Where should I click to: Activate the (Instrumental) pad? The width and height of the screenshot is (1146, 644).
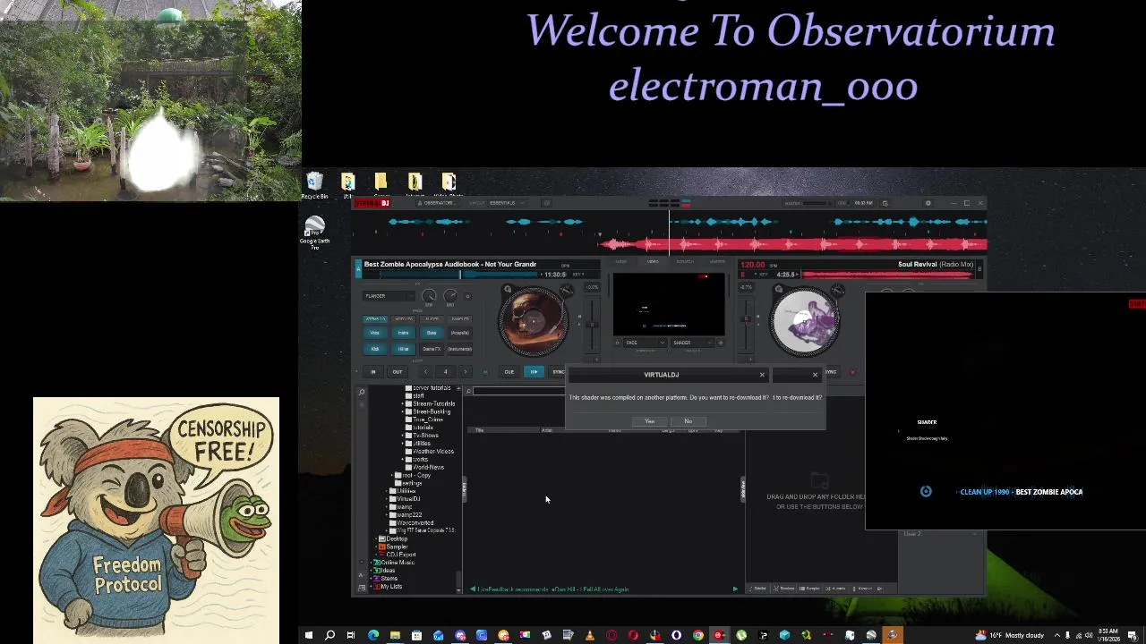pyautogui.click(x=460, y=349)
